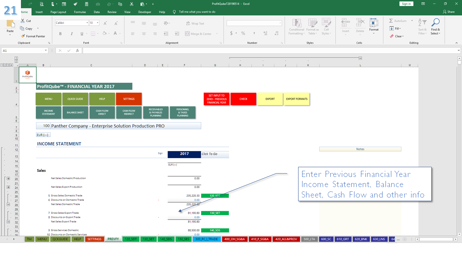Open Find & Select magnifier
The width and height of the screenshot is (462, 260).
[x=436, y=26]
